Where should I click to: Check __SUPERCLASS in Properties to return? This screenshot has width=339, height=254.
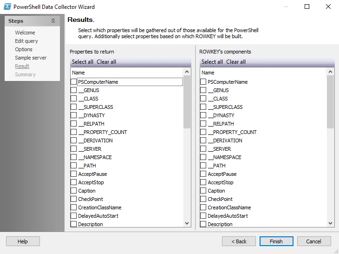(74, 107)
